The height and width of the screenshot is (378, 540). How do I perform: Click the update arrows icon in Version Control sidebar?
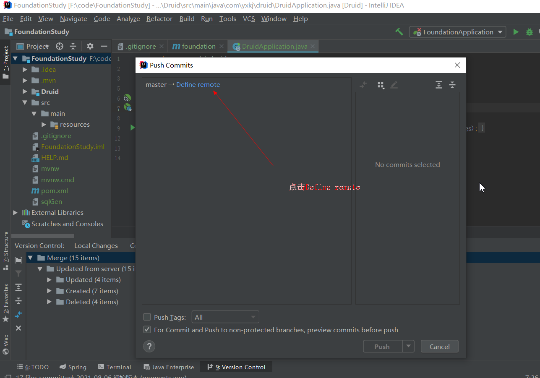[x=18, y=315]
